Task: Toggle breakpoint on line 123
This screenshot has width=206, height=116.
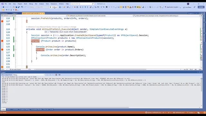Action: point(2,41)
